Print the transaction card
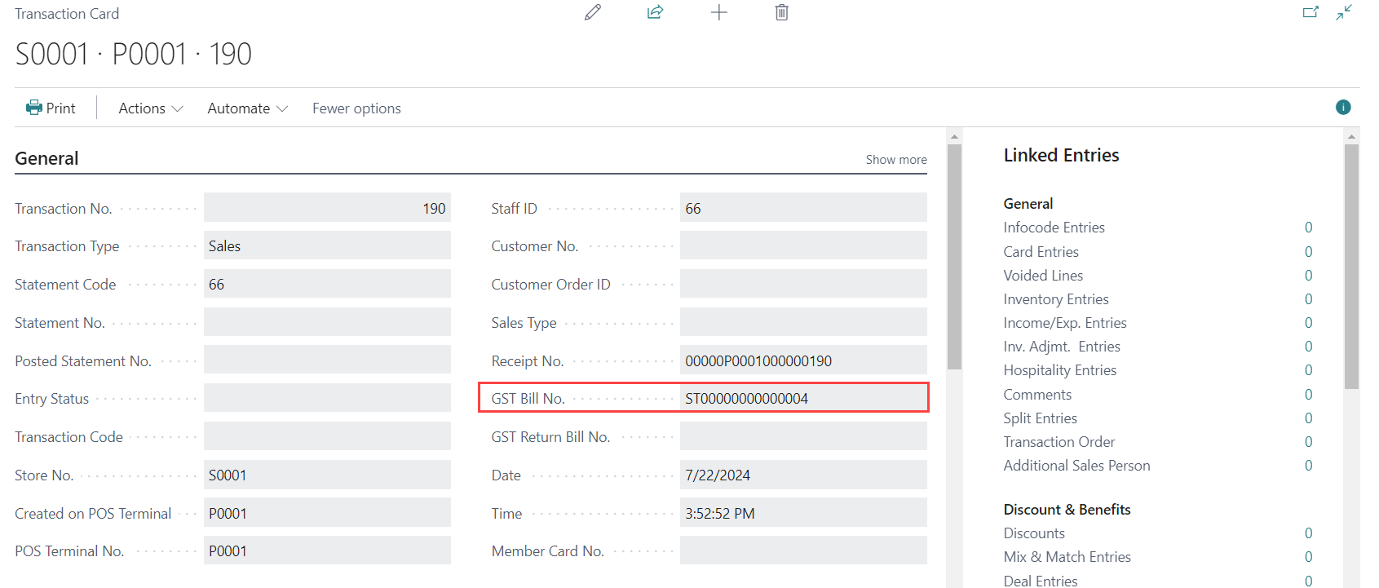 51,108
